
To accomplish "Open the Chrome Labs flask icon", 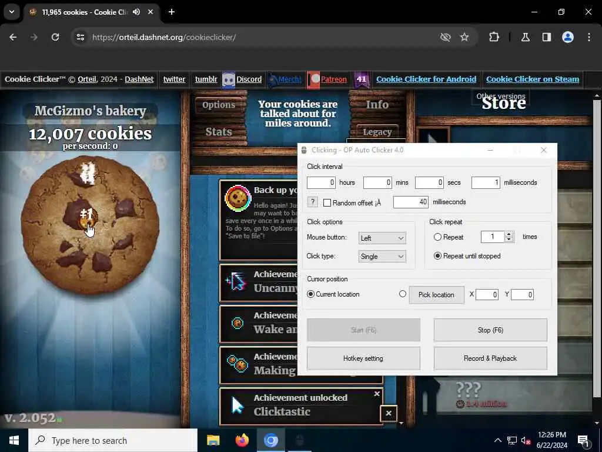I will pos(526,37).
